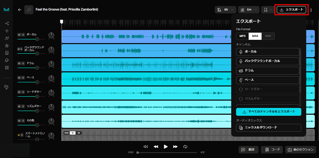319x158 pixels.
Task: Click the rewind icon in the playback bar
Action: click(156, 147)
